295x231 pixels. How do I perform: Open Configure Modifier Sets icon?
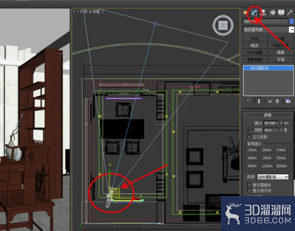(x=288, y=101)
